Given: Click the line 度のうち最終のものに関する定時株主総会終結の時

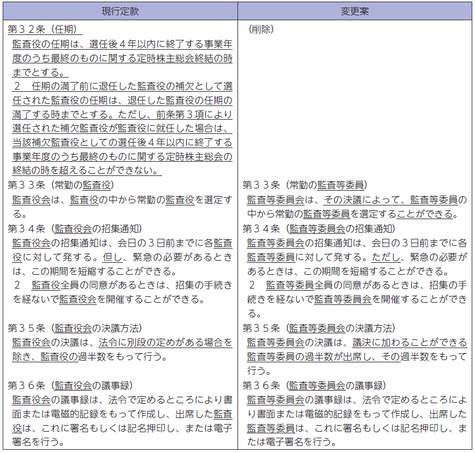Looking at the screenshot, I should coord(122,58).
